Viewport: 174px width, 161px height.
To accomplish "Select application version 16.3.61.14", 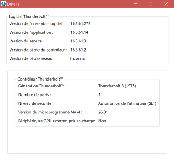I will [79, 32].
